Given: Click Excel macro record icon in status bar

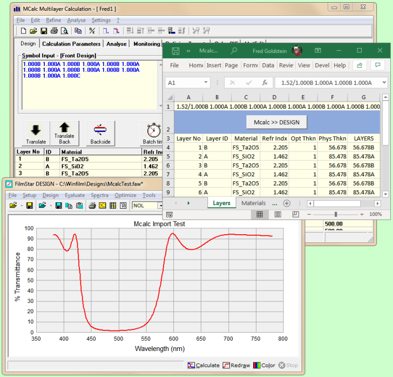Looking at the screenshot, I should coord(170,215).
